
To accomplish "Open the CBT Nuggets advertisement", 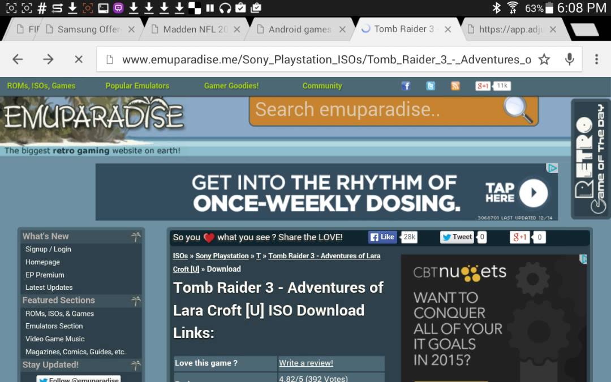I will (494, 318).
